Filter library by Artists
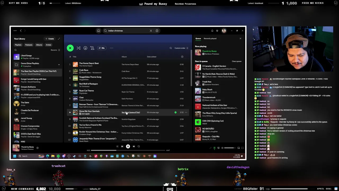Viewport: 339px width, 191px height. pyautogui.click(x=48, y=45)
